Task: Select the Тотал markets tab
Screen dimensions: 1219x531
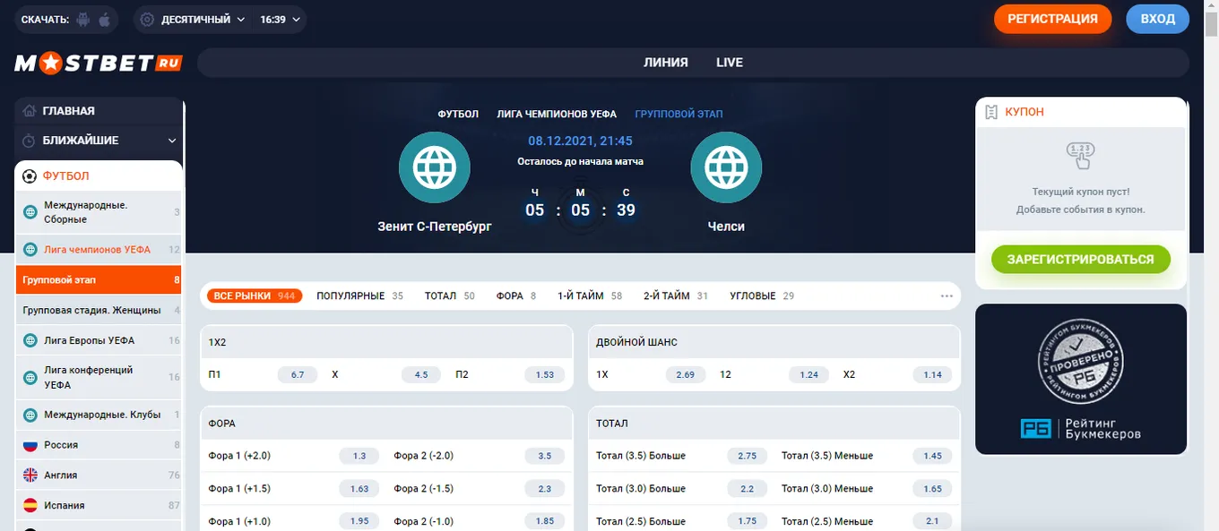Action: pyautogui.click(x=450, y=295)
